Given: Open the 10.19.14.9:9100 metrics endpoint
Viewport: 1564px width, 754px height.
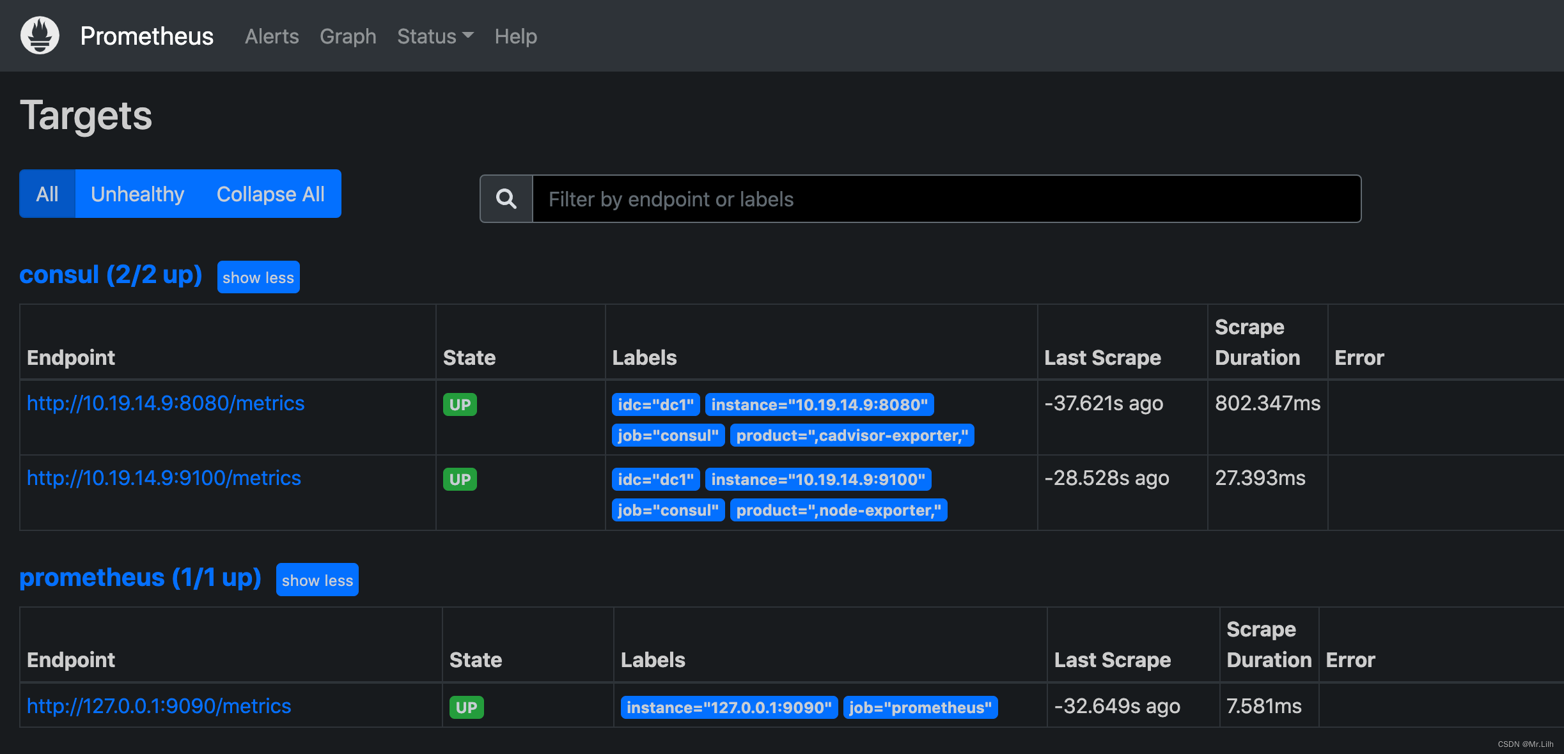Looking at the screenshot, I should point(164,478).
